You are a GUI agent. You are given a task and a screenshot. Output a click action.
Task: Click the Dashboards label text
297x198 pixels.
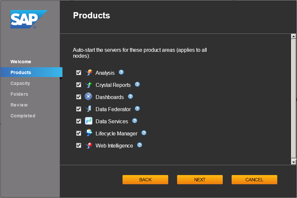[110, 97]
